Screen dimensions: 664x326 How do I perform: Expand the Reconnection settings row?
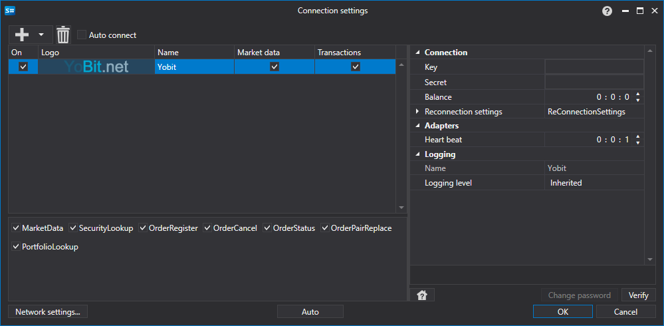pos(417,112)
